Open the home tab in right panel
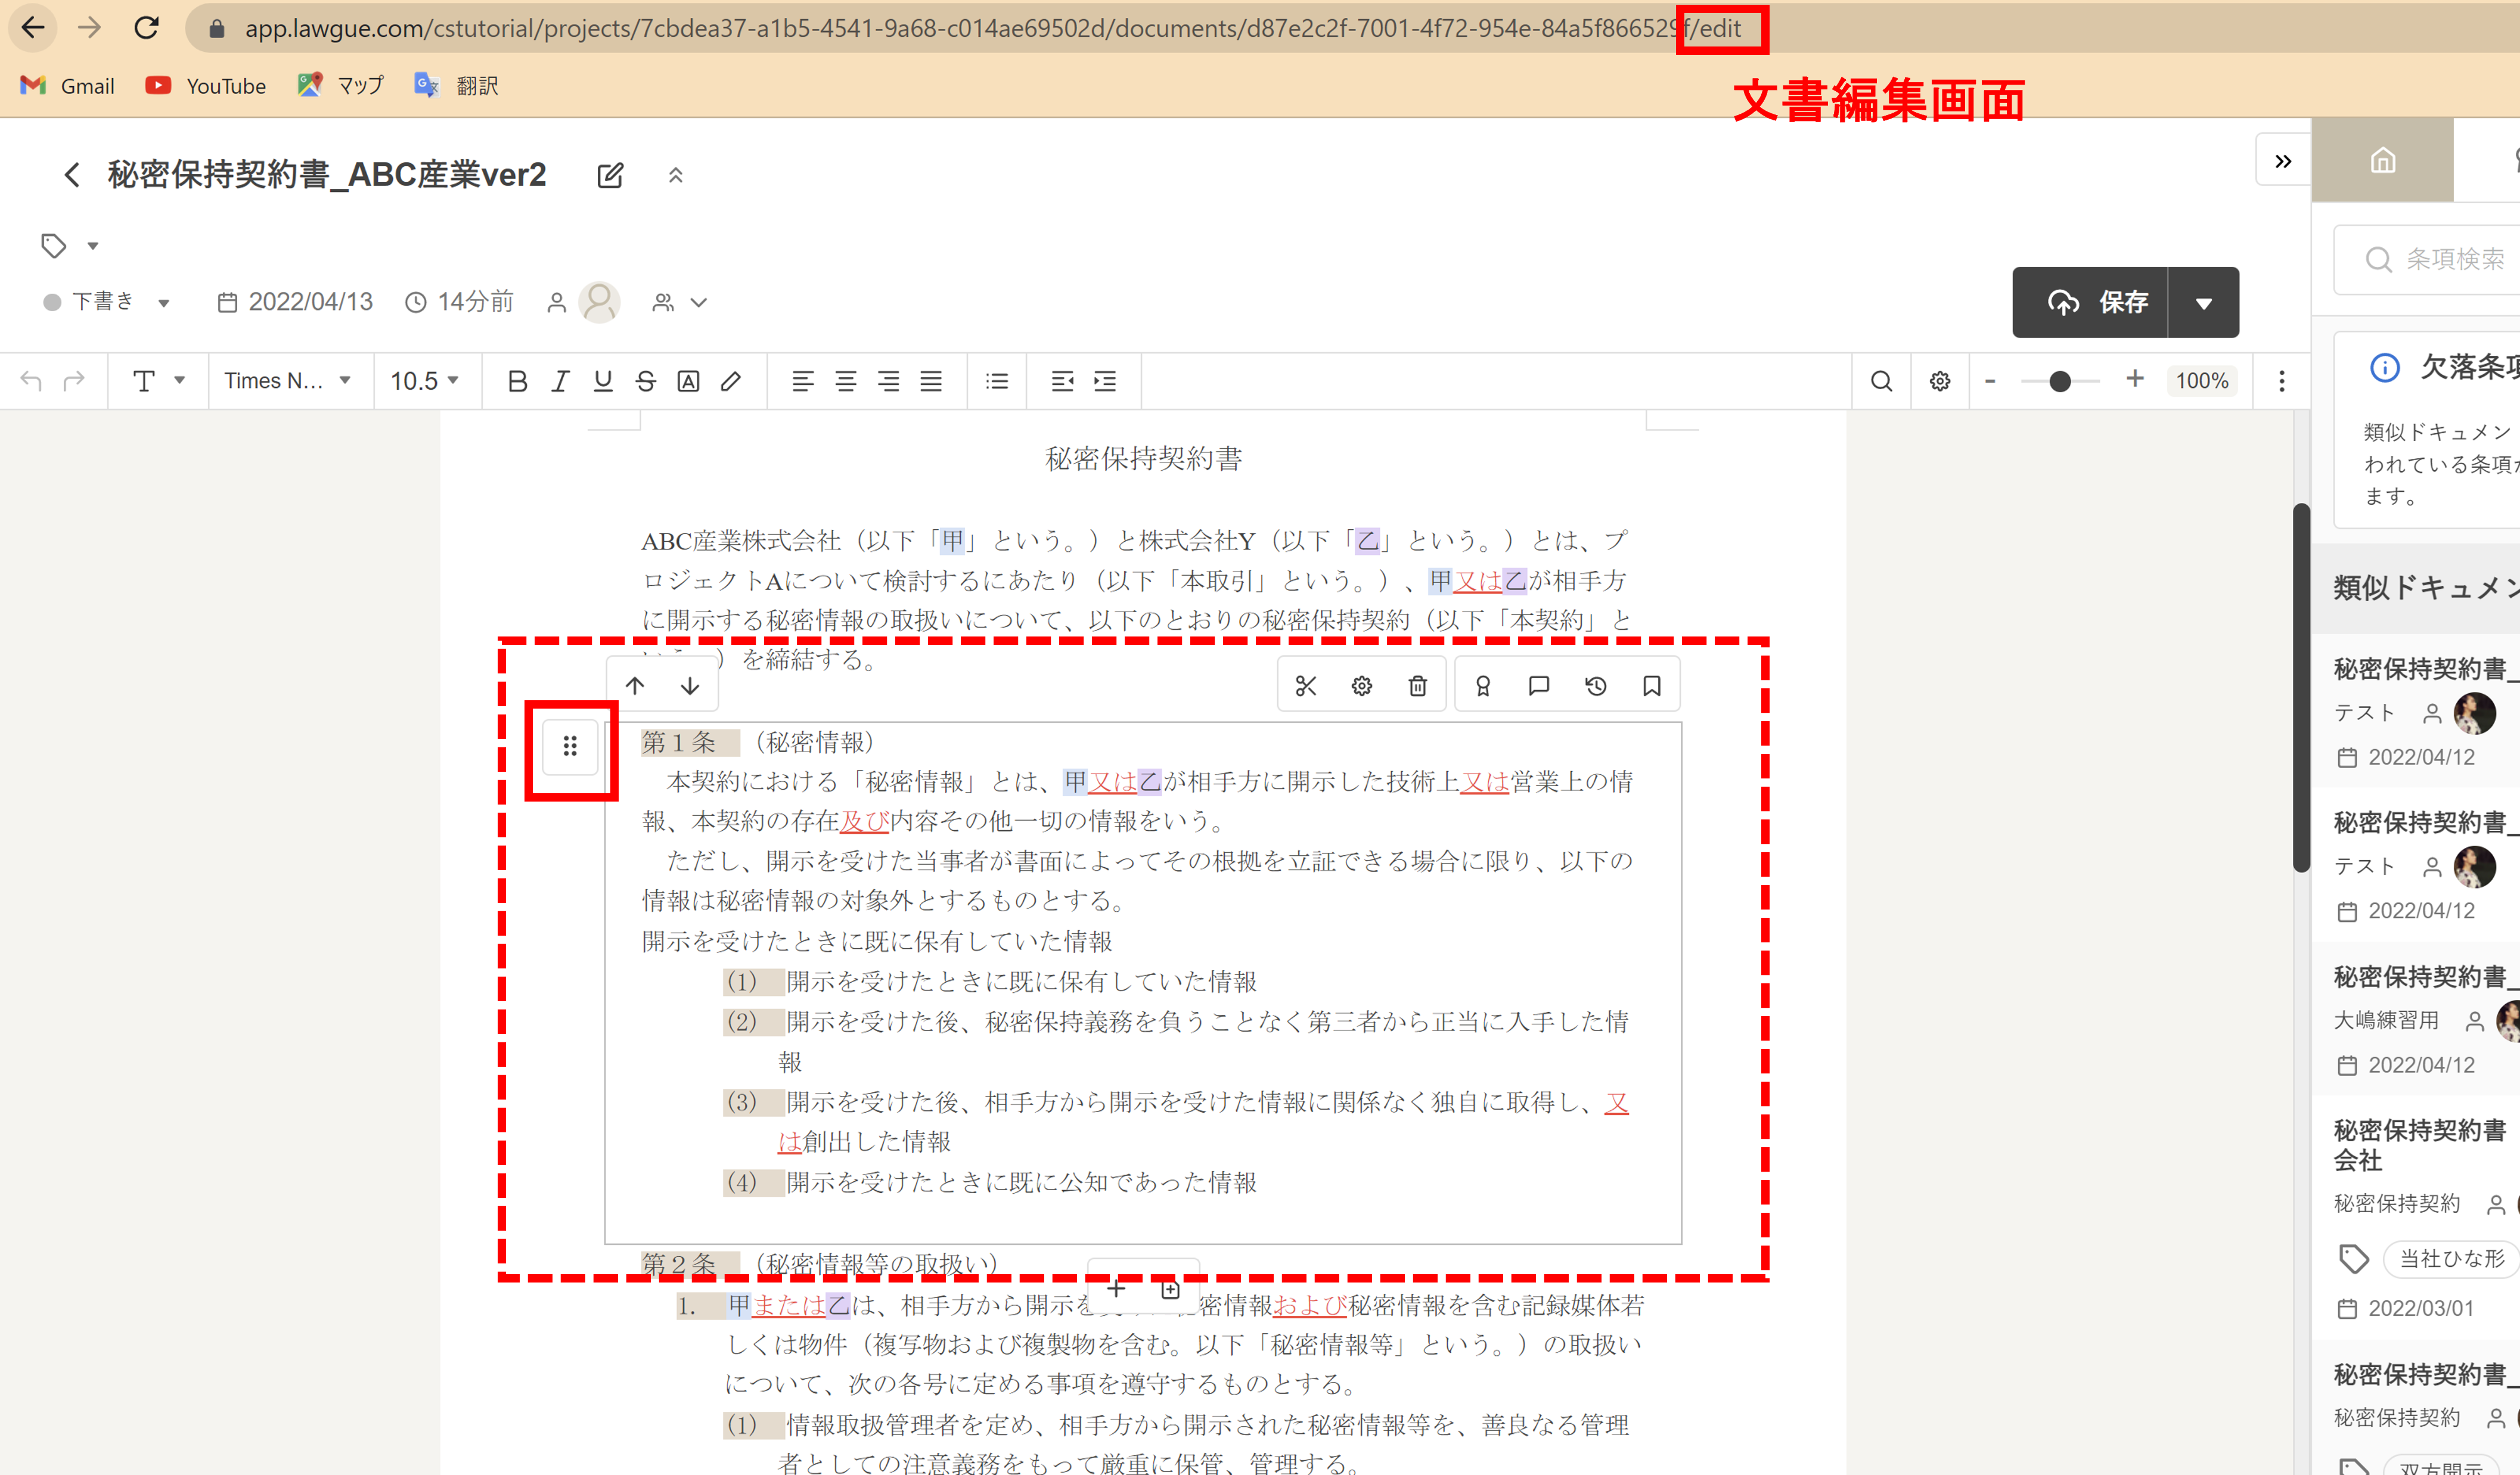The image size is (2520, 1475). click(2382, 161)
